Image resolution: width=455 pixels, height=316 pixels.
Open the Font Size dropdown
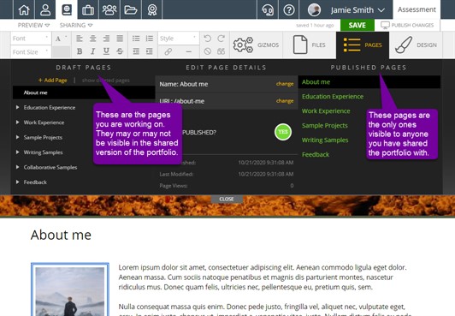[x=31, y=51]
